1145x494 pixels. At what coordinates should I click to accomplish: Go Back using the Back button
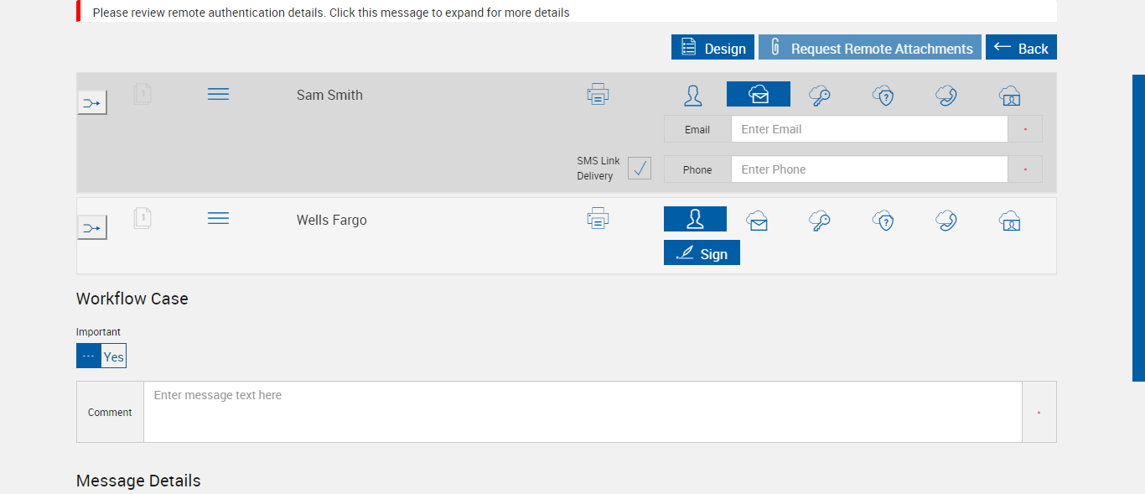1021,48
